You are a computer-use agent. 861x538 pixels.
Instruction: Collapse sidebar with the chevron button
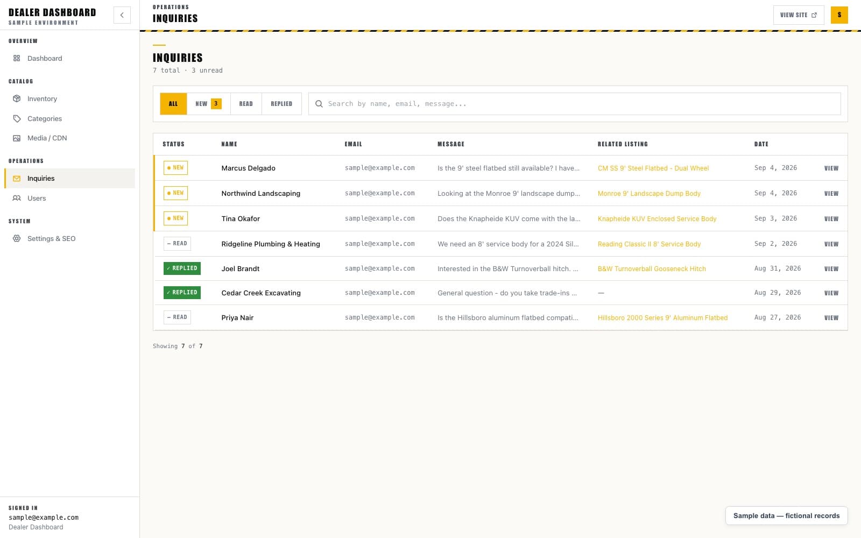click(122, 15)
